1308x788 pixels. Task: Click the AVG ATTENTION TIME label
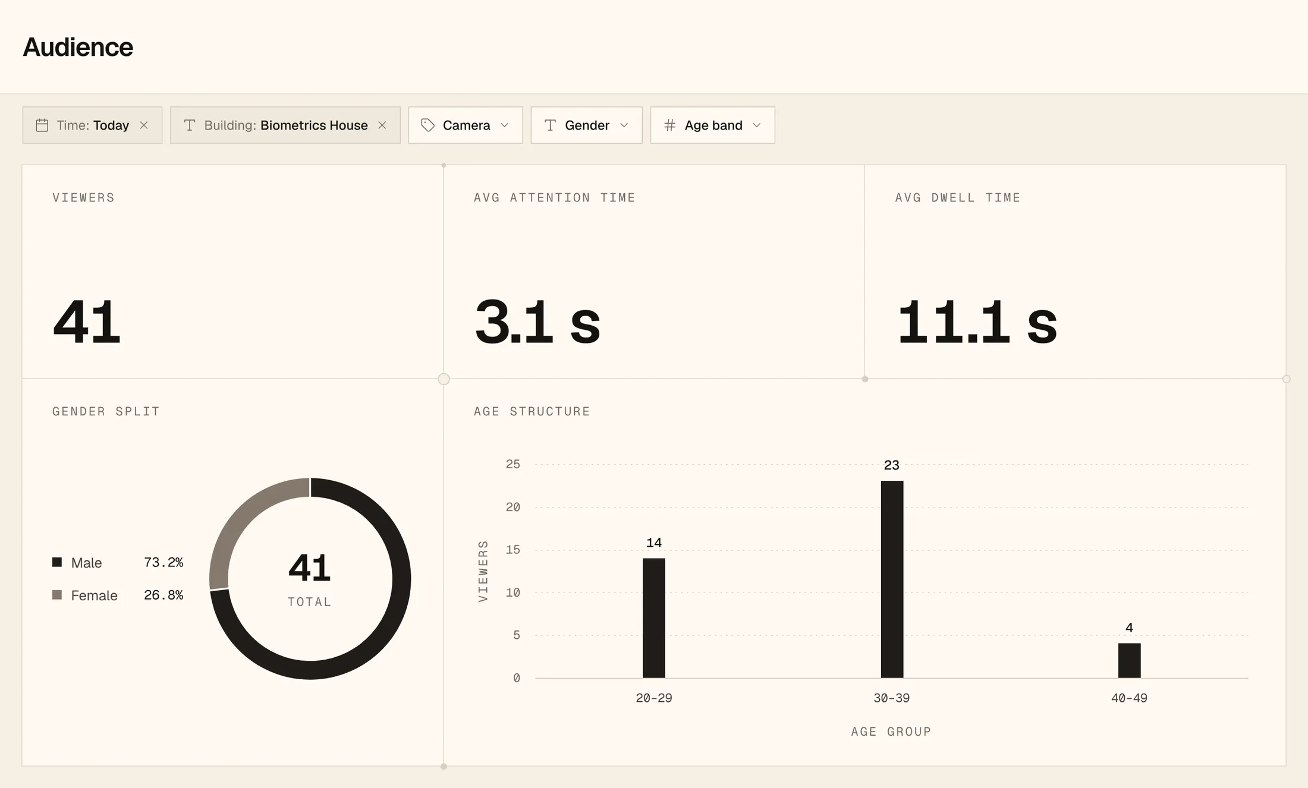tap(554, 197)
